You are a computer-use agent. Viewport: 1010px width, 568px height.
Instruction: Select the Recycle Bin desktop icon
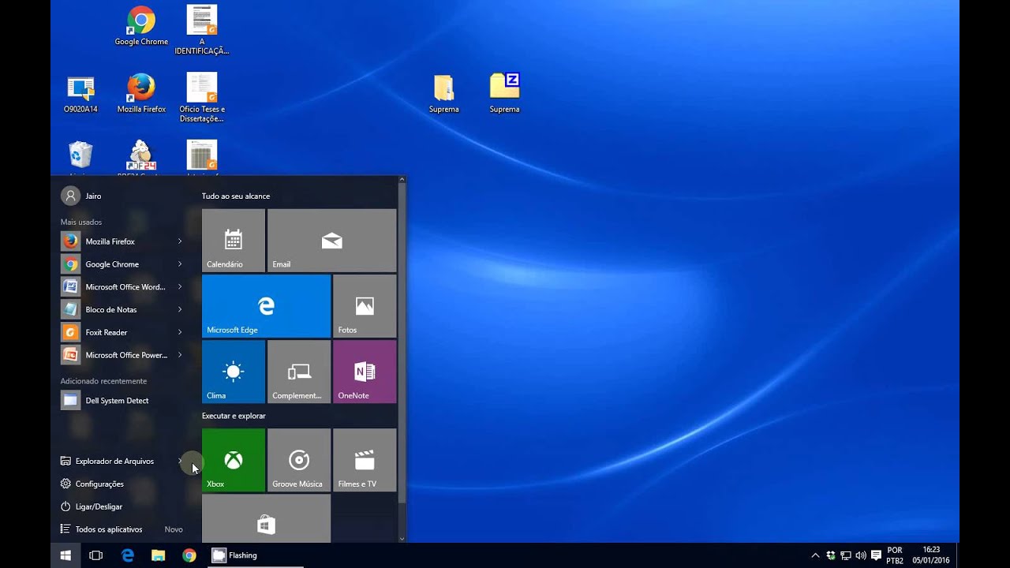(80, 156)
